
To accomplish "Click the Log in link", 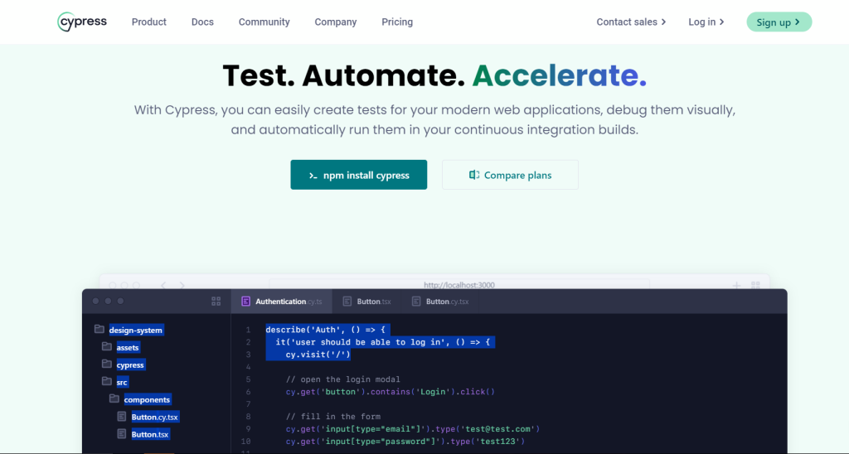I will 706,22.
